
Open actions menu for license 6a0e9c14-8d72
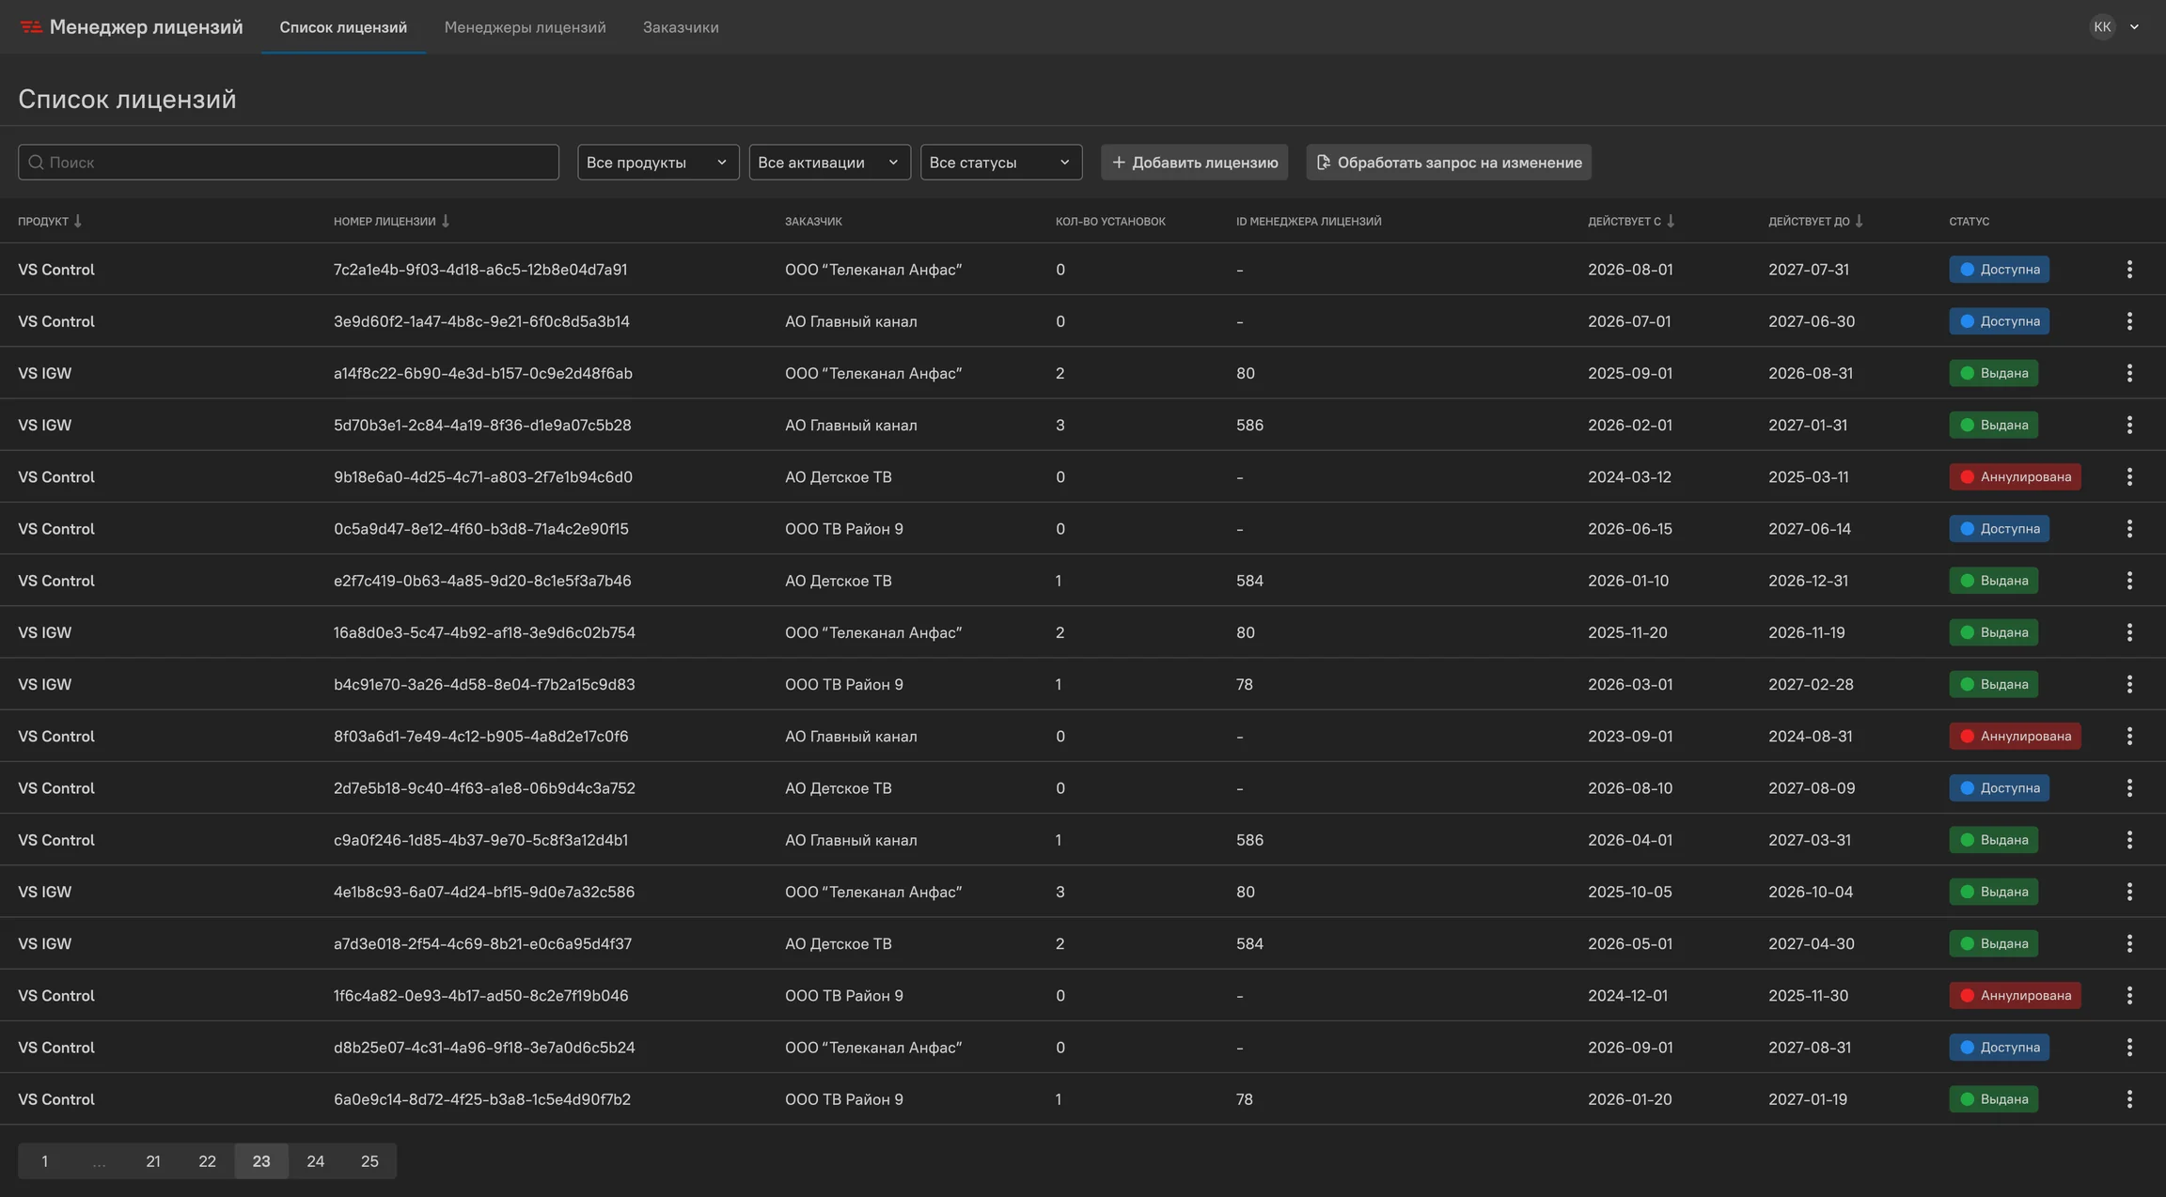pyautogui.click(x=2129, y=1099)
